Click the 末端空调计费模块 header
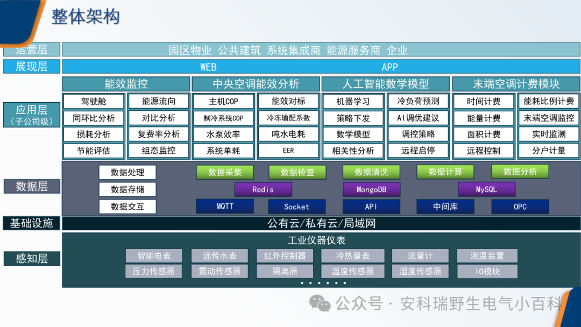Image resolution: width=581 pixels, height=327 pixels. tap(516, 84)
